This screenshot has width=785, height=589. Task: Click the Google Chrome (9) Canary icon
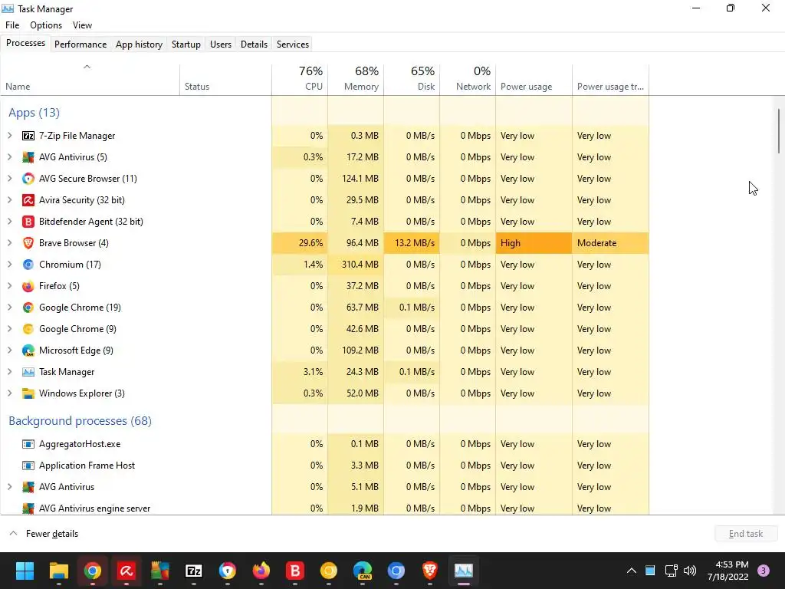[28, 329]
